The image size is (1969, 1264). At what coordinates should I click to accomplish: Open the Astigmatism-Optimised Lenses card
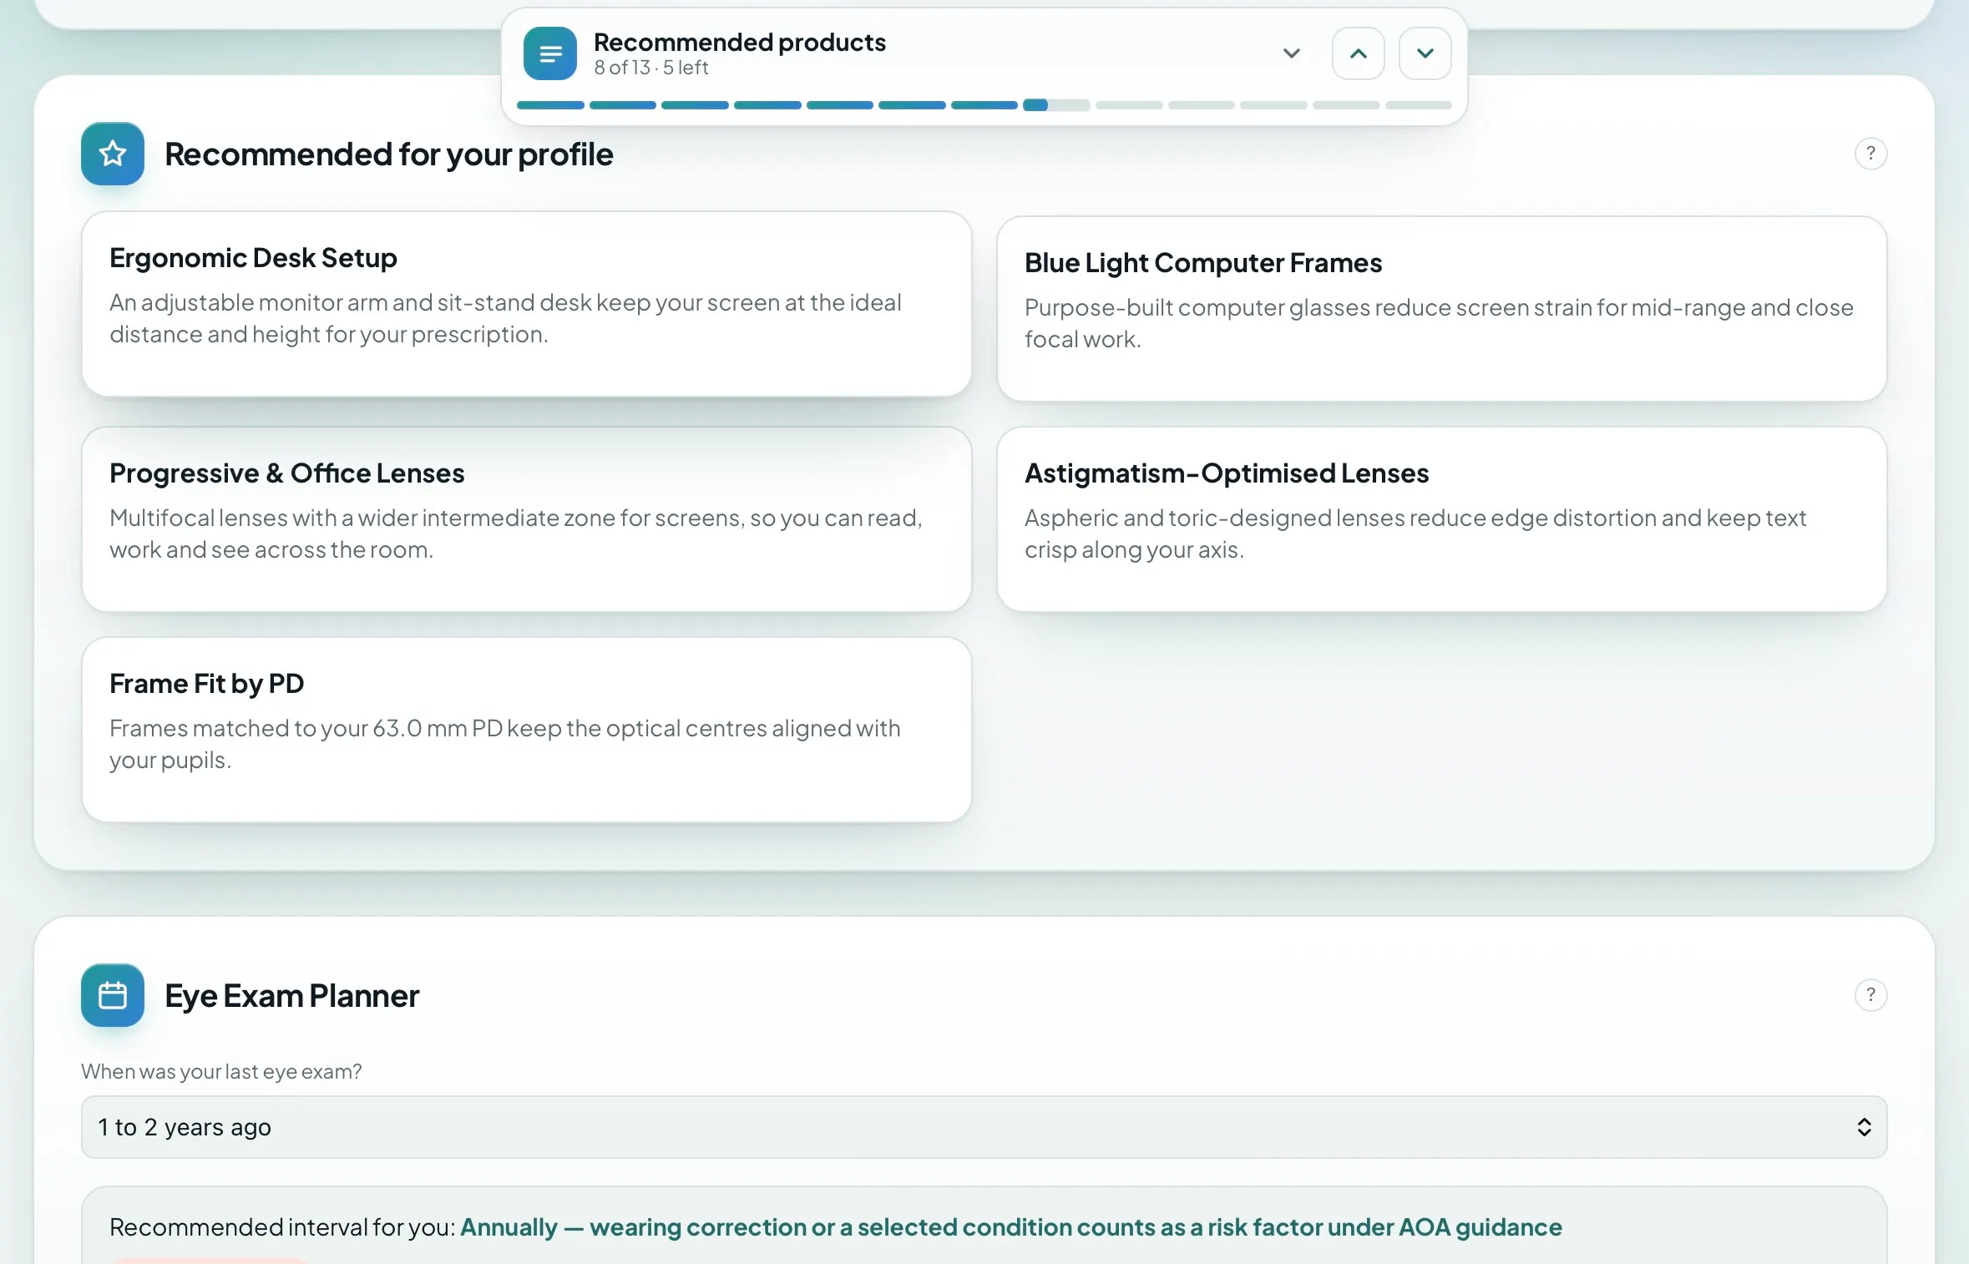[1441, 519]
